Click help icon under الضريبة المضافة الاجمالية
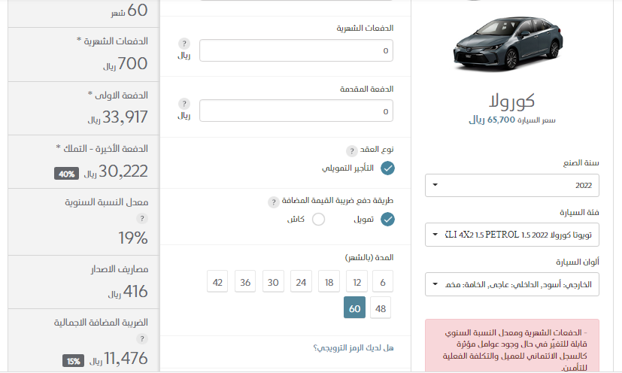Screen dimensions: 622x373 [142, 339]
